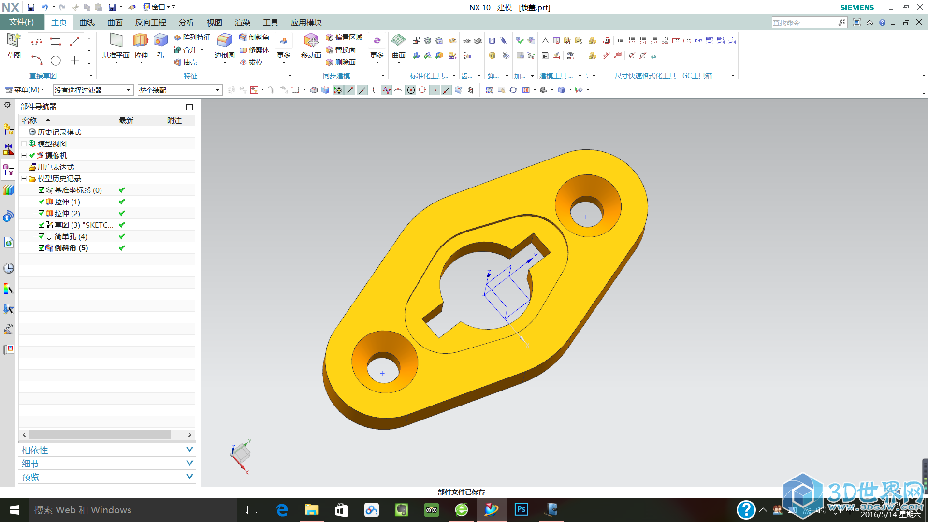Toggle checkbox for 拉伸 (1)

(x=42, y=202)
